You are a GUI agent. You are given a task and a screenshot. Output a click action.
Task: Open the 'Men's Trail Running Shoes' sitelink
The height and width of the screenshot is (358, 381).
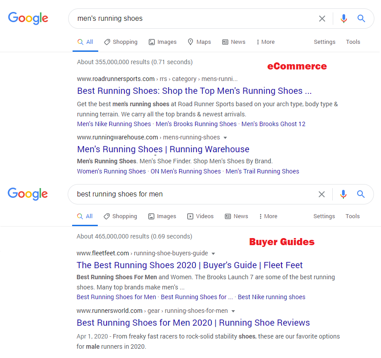click(262, 171)
